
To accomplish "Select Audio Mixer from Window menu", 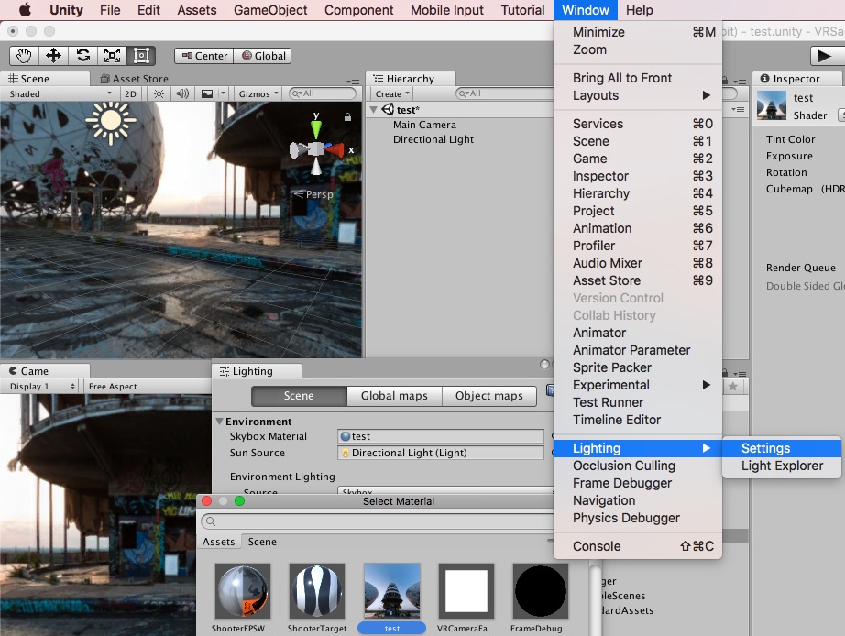I will (x=638, y=263).
